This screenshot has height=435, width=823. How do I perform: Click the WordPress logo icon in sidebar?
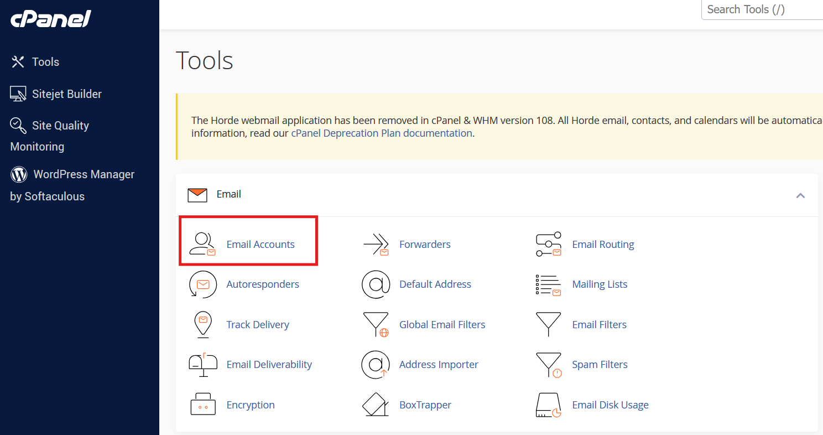coord(19,174)
